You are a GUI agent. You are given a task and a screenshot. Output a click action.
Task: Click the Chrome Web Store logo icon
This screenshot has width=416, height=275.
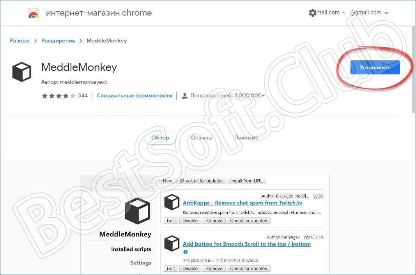point(34,13)
